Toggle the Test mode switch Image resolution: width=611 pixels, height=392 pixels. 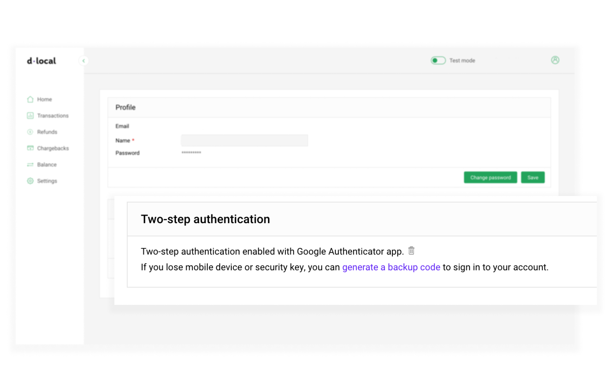pos(438,61)
